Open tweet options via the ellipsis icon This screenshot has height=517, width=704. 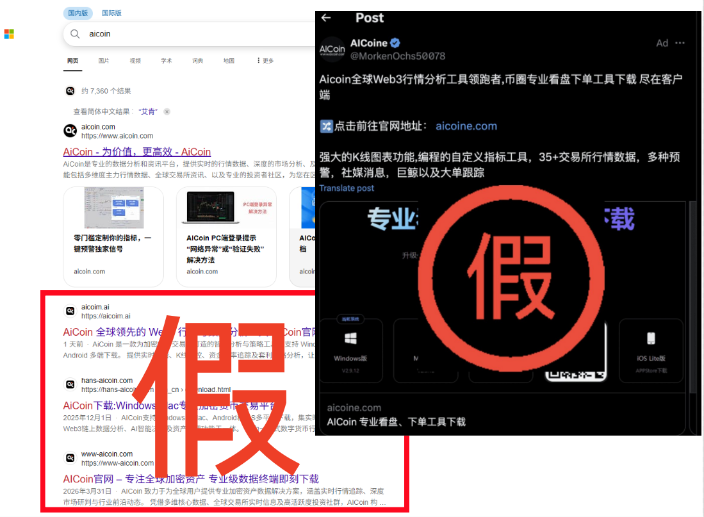680,43
